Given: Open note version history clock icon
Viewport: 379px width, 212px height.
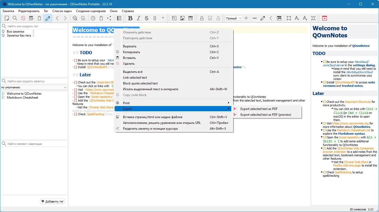Looking at the screenshot, I should pos(93,18).
